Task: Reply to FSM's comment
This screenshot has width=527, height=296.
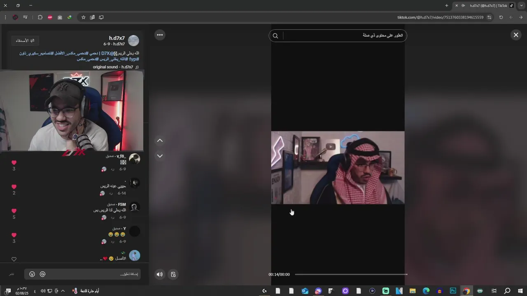Action: pos(112,217)
